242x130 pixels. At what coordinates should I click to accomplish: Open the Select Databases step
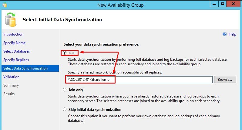point(17,51)
